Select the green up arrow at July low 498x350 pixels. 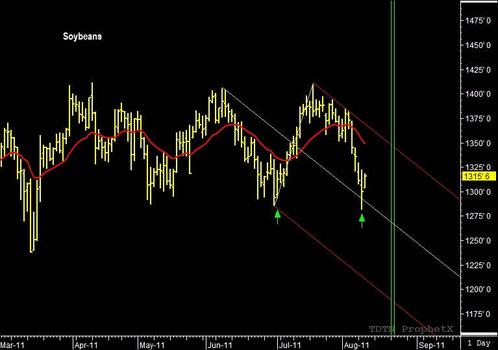pyautogui.click(x=278, y=217)
